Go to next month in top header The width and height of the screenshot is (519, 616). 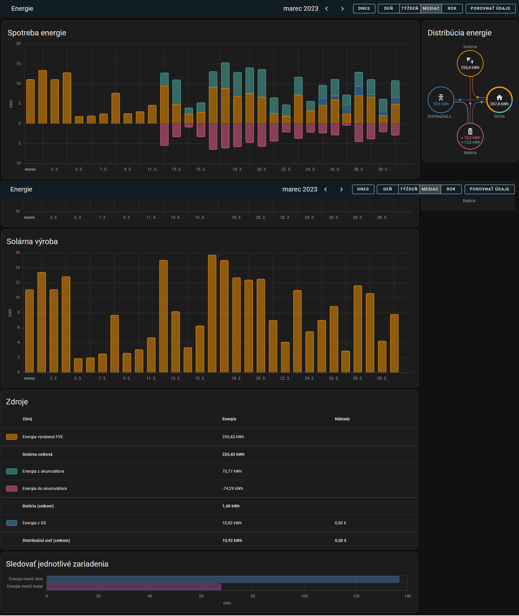tap(342, 9)
